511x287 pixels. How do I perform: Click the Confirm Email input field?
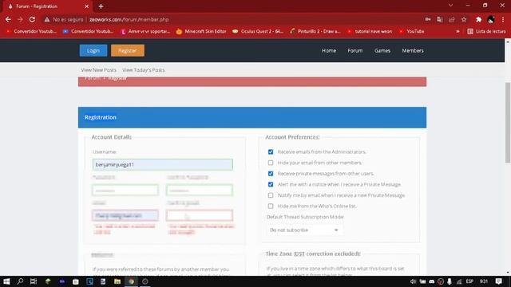tap(200, 215)
